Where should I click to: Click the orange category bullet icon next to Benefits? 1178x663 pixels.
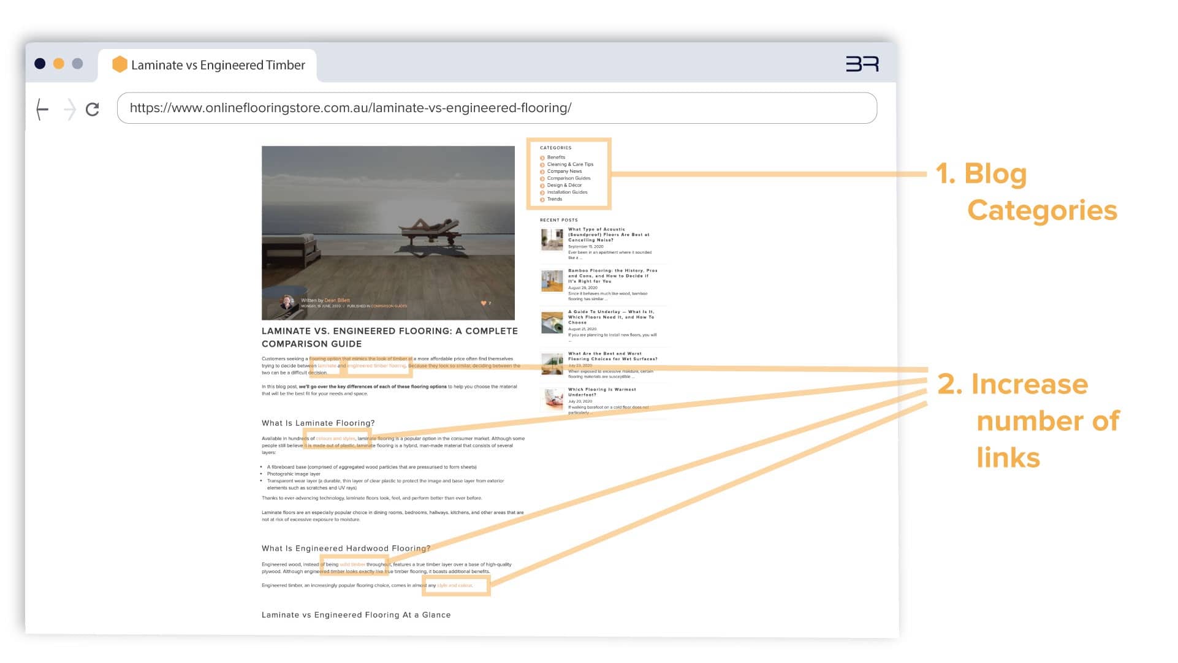pyautogui.click(x=542, y=157)
